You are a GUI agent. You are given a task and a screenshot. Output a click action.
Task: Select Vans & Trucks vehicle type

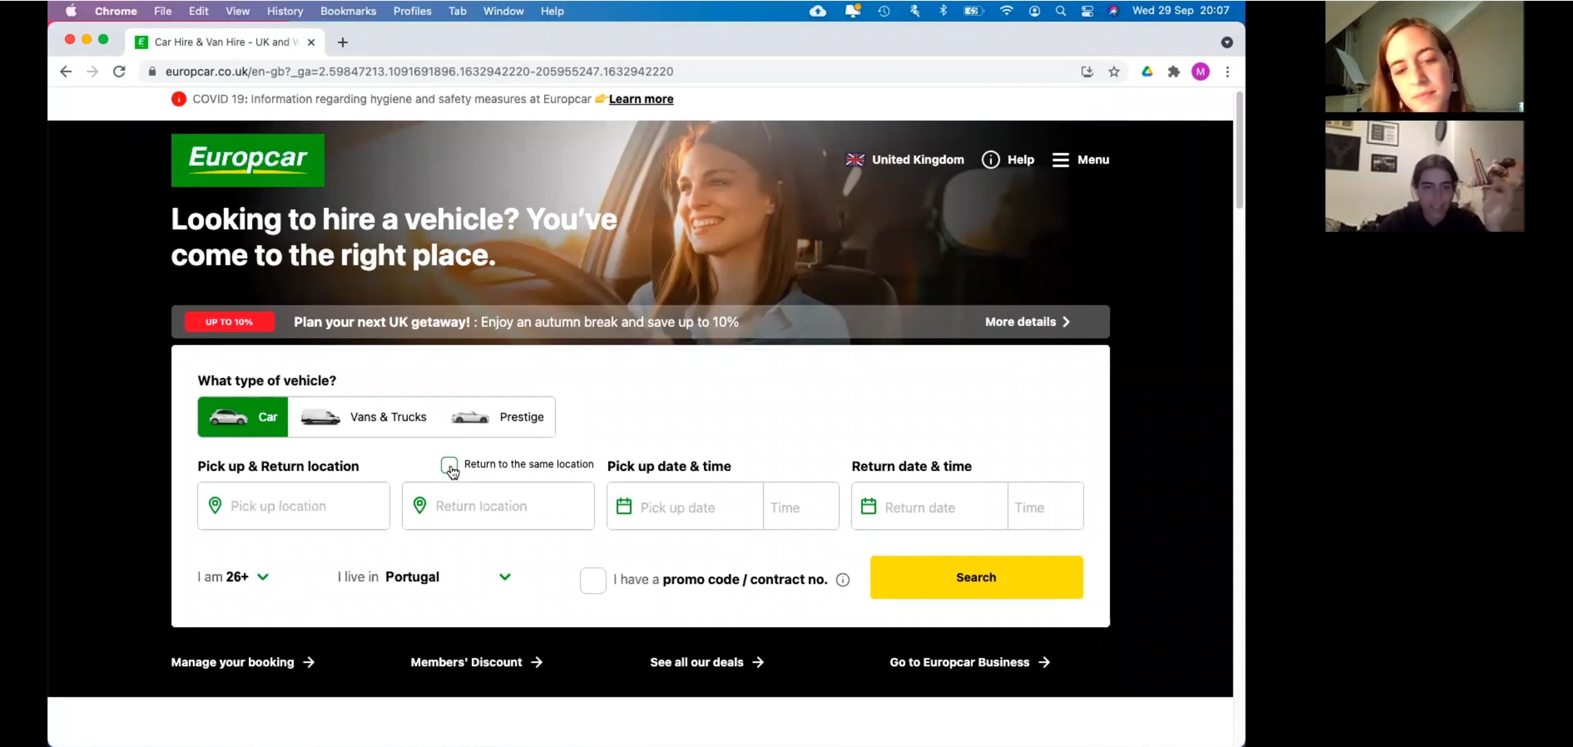pos(365,417)
